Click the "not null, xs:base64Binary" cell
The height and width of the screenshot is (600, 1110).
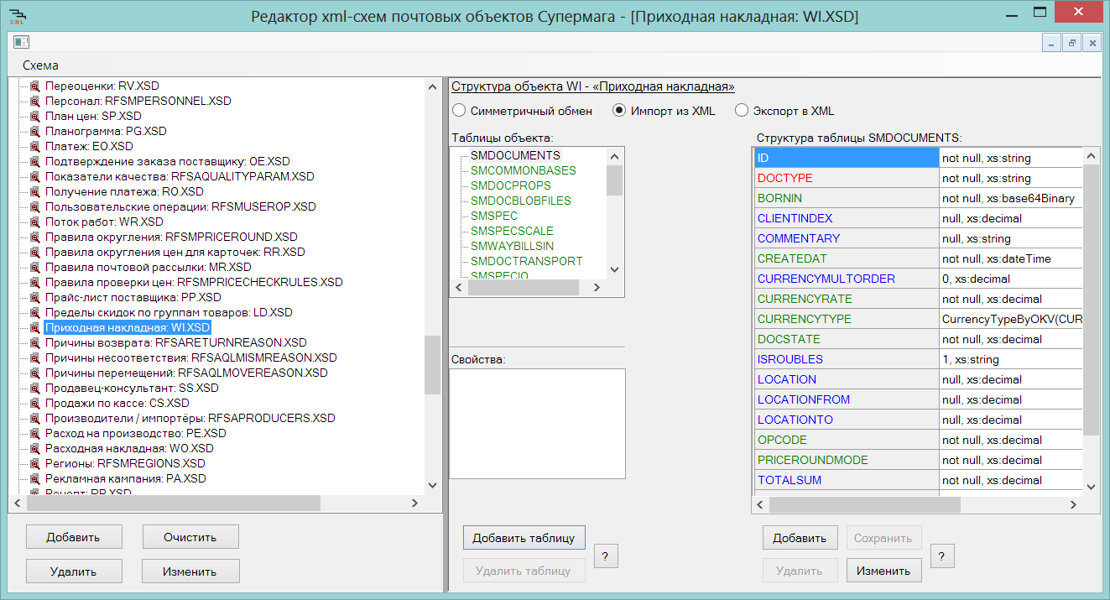[1011, 198]
